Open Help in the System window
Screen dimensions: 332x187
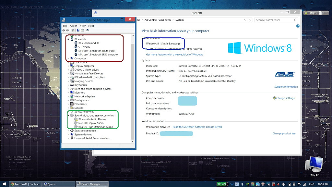point(298,26)
